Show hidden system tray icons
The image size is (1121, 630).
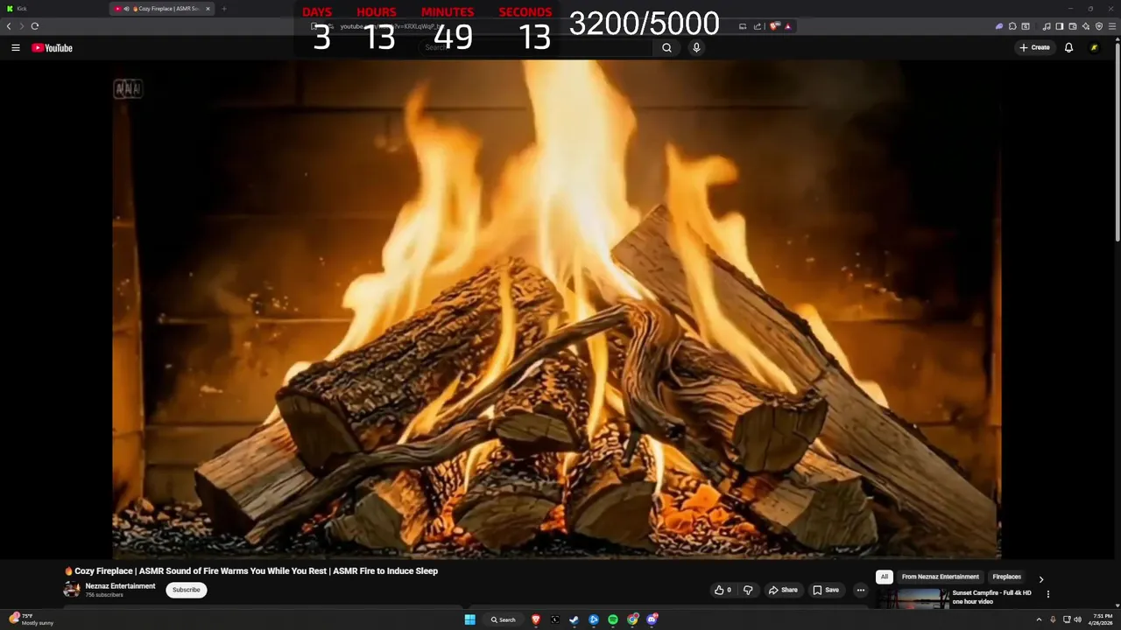coord(1039,619)
